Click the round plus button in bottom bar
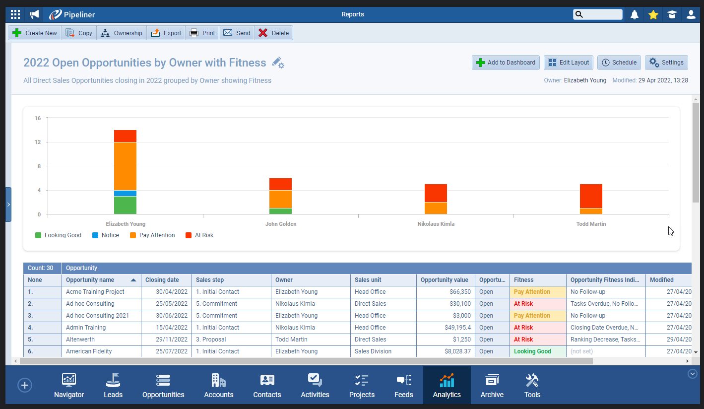 [25, 385]
